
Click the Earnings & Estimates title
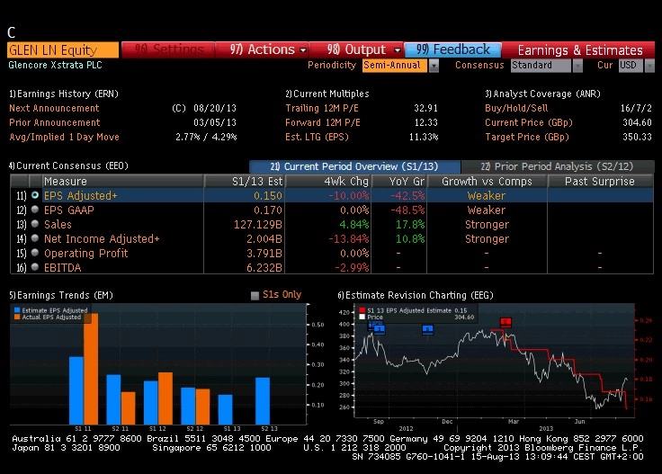pos(580,50)
